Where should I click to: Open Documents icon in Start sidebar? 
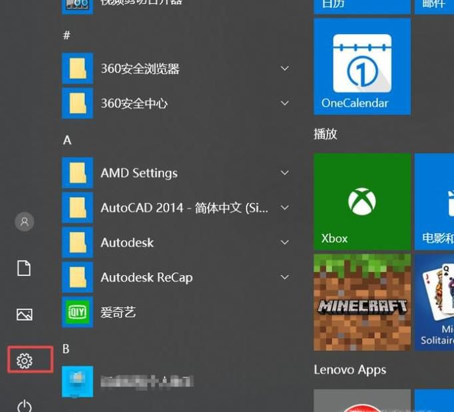click(x=24, y=268)
